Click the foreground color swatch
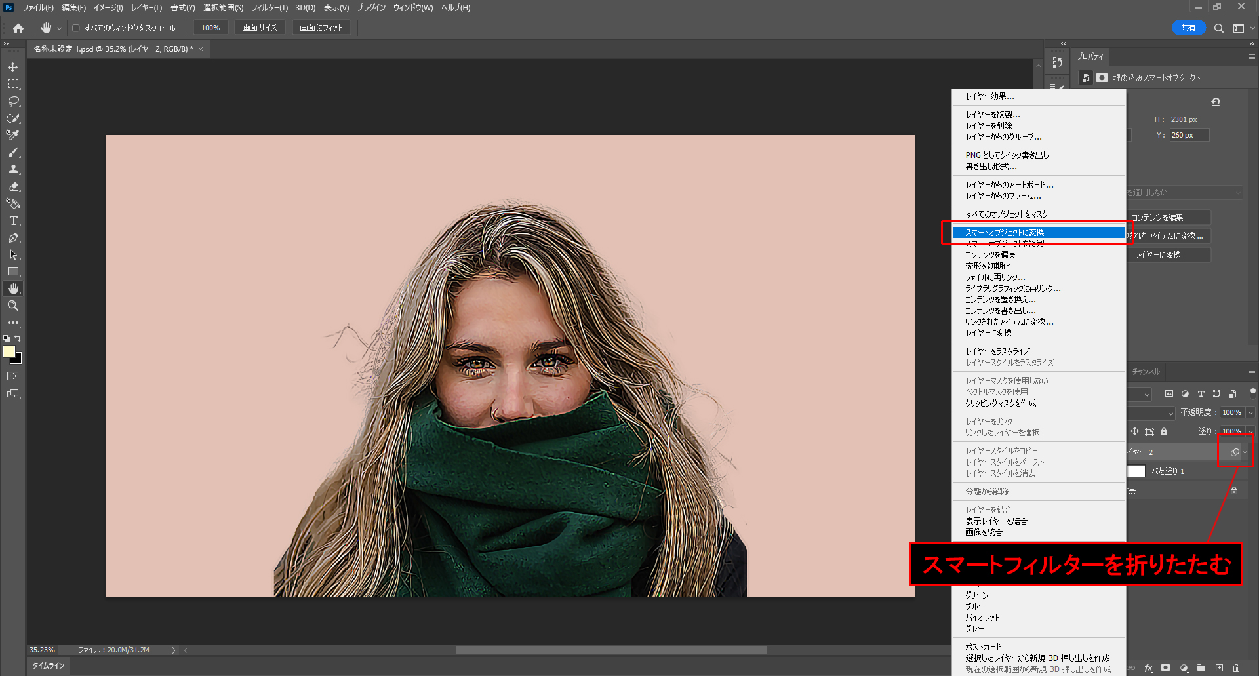The image size is (1259, 676). (x=9, y=352)
